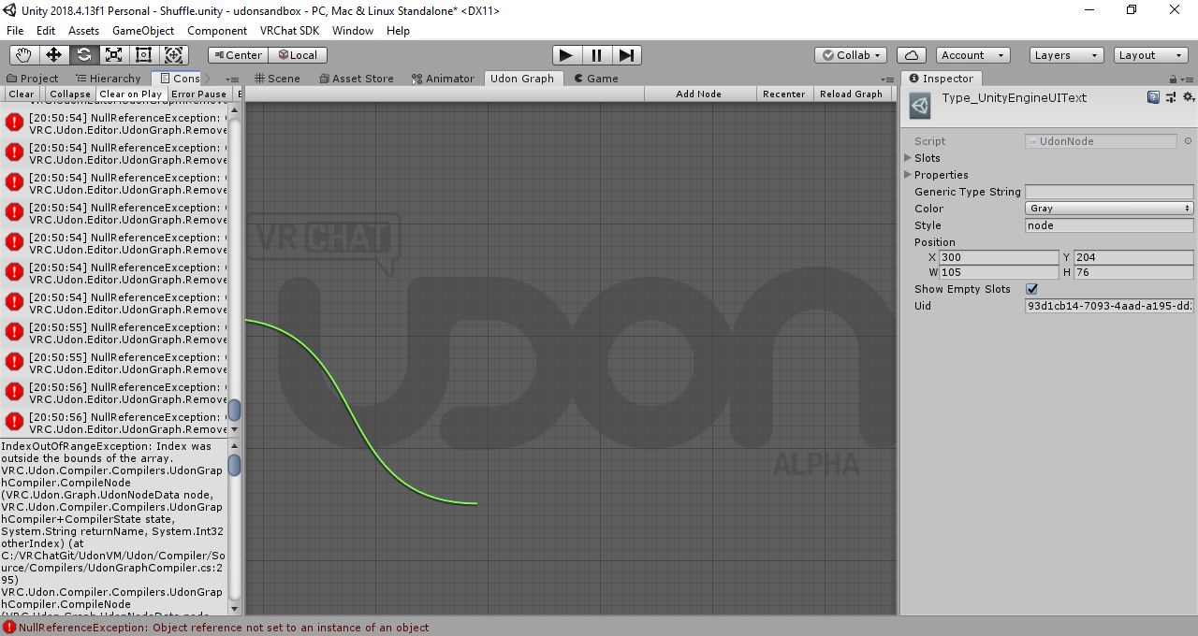Open the Edit menu
The width and height of the screenshot is (1198, 636).
point(46,31)
